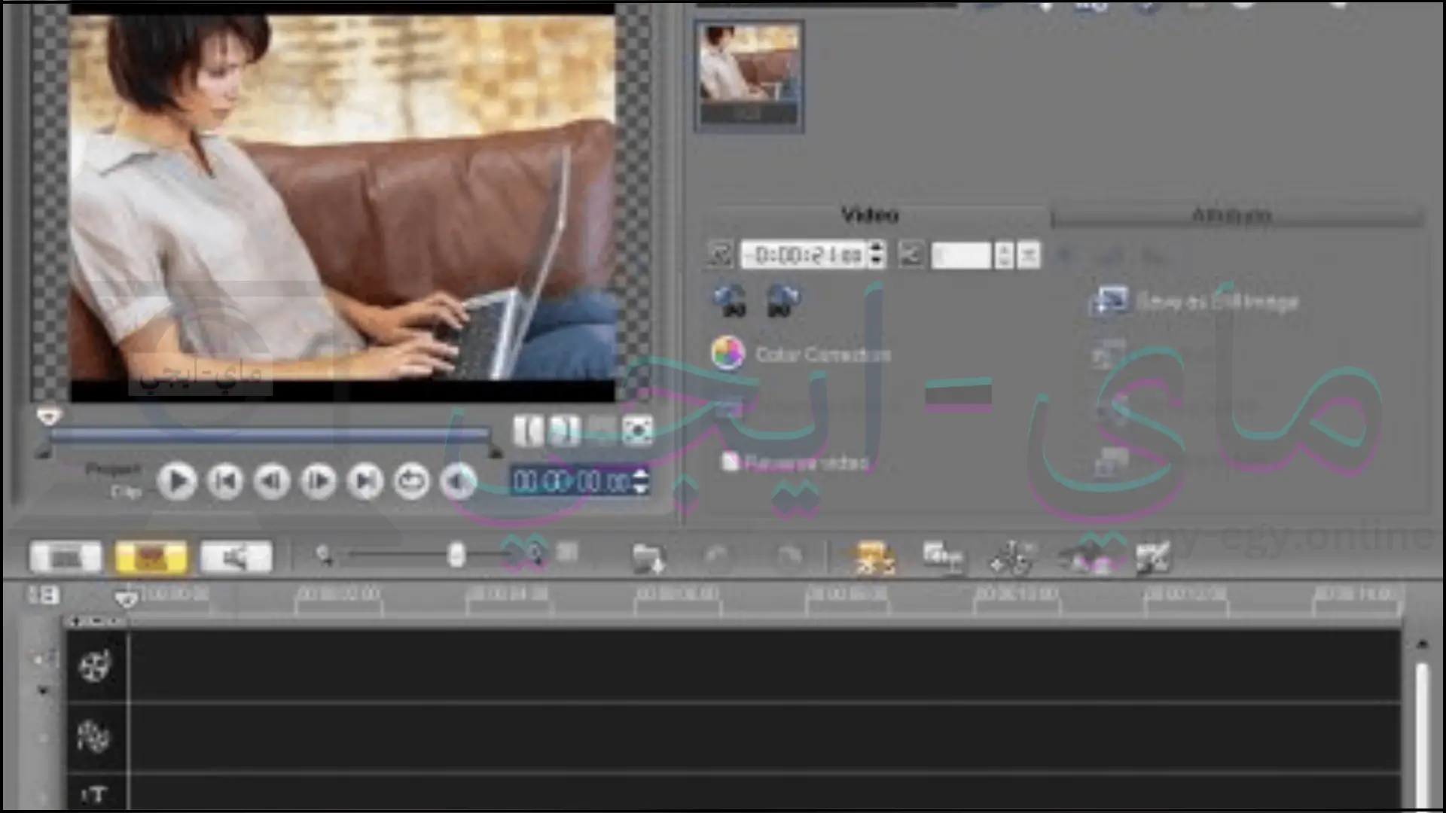Select Clip play mode
This screenshot has width=1446, height=813.
[x=126, y=492]
